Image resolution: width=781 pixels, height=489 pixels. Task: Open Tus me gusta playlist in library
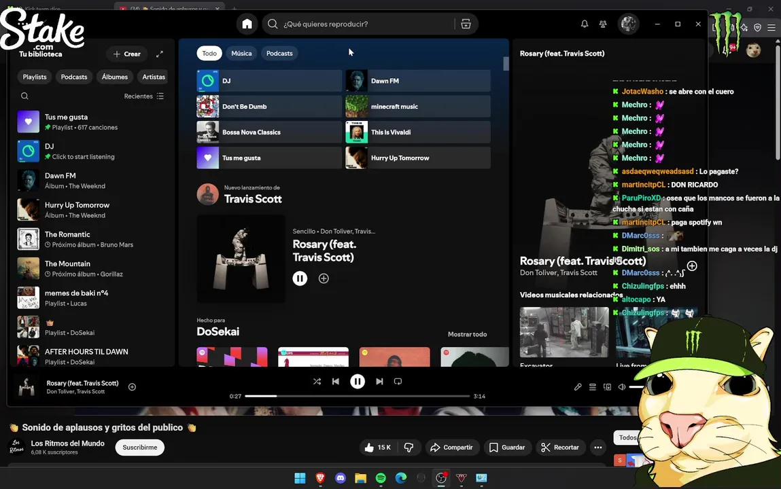92,122
